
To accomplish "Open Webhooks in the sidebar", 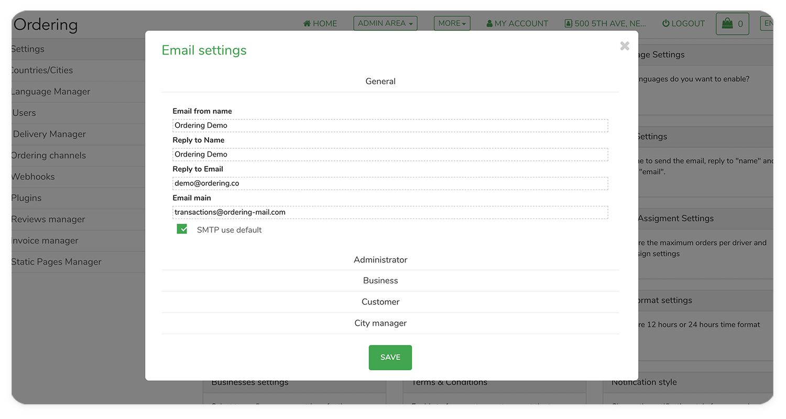I will 79,177.
